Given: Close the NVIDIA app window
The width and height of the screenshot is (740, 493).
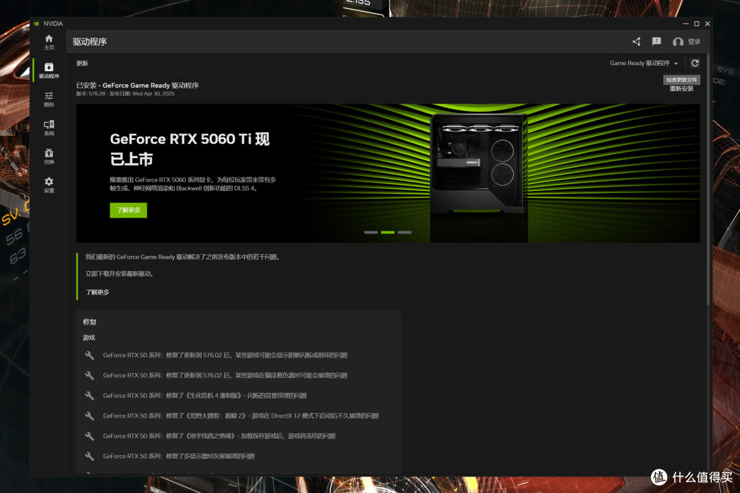Looking at the screenshot, I should pyautogui.click(x=707, y=23).
